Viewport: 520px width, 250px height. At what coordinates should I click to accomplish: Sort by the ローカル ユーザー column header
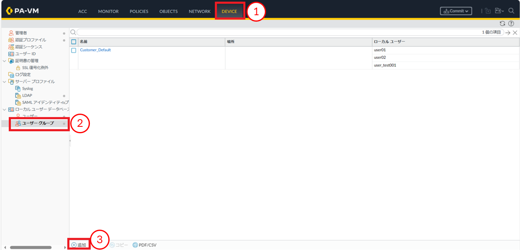pos(446,42)
